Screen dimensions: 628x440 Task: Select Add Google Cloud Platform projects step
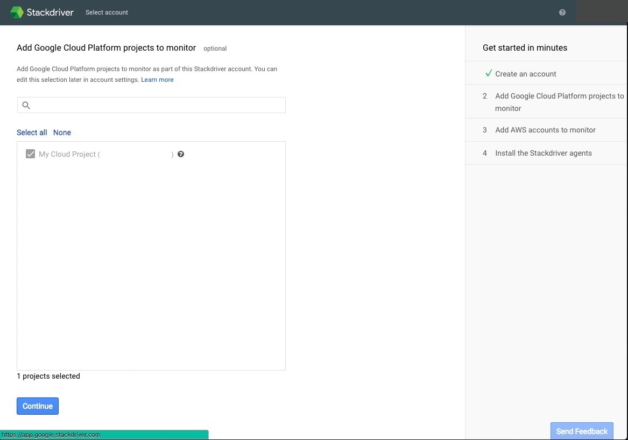[x=546, y=102]
